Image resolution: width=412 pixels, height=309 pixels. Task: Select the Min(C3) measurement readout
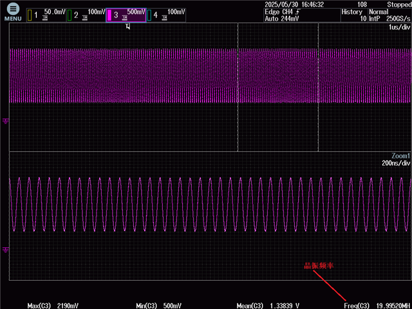158,304
